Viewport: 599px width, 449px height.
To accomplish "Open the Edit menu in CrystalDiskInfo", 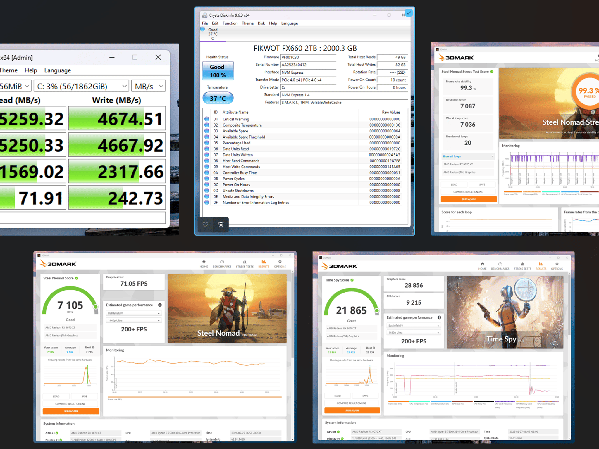I will 215,23.
